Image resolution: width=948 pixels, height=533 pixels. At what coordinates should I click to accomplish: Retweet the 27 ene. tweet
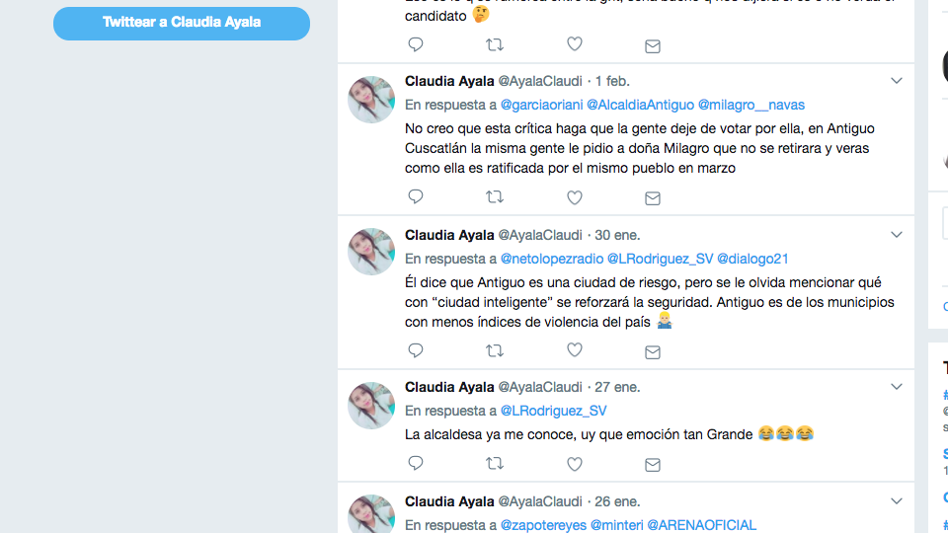point(495,464)
